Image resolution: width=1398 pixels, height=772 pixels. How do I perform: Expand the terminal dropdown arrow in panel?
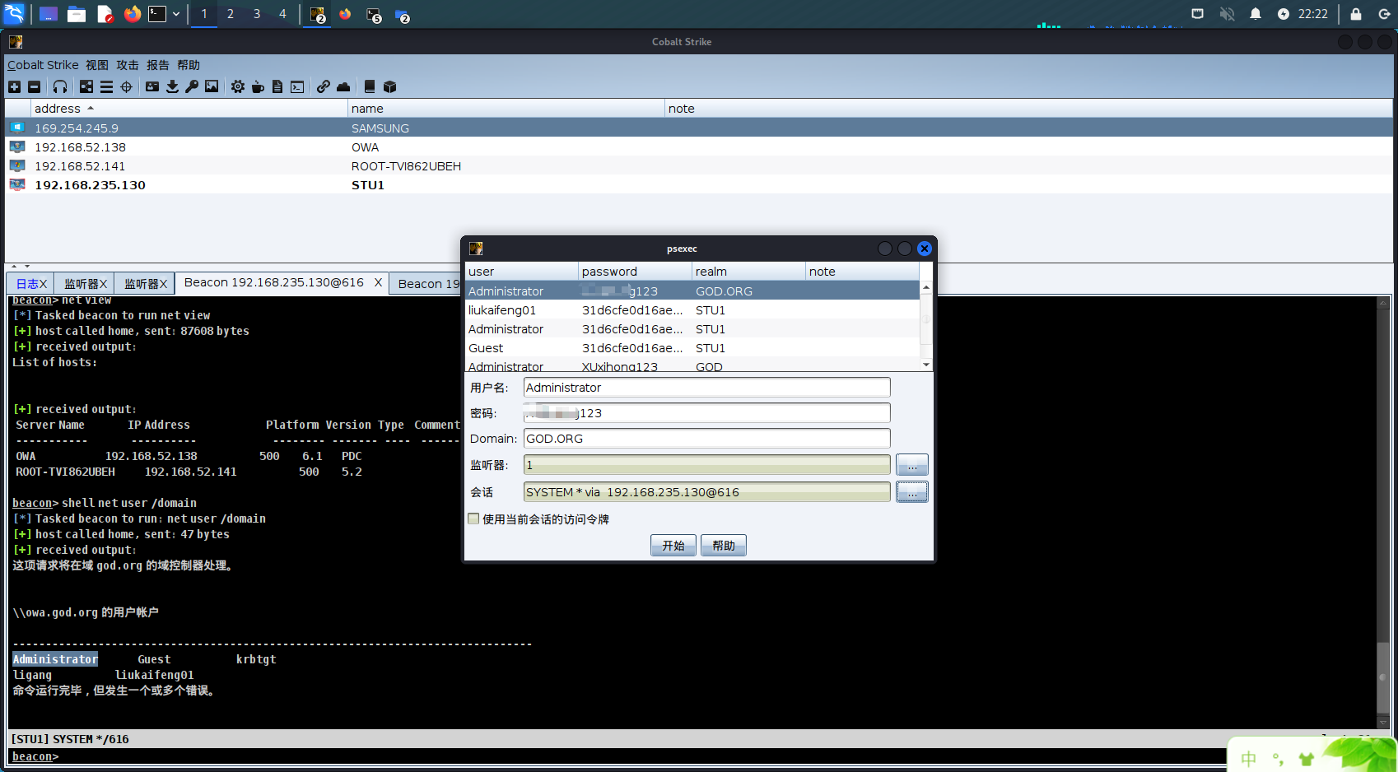point(176,14)
